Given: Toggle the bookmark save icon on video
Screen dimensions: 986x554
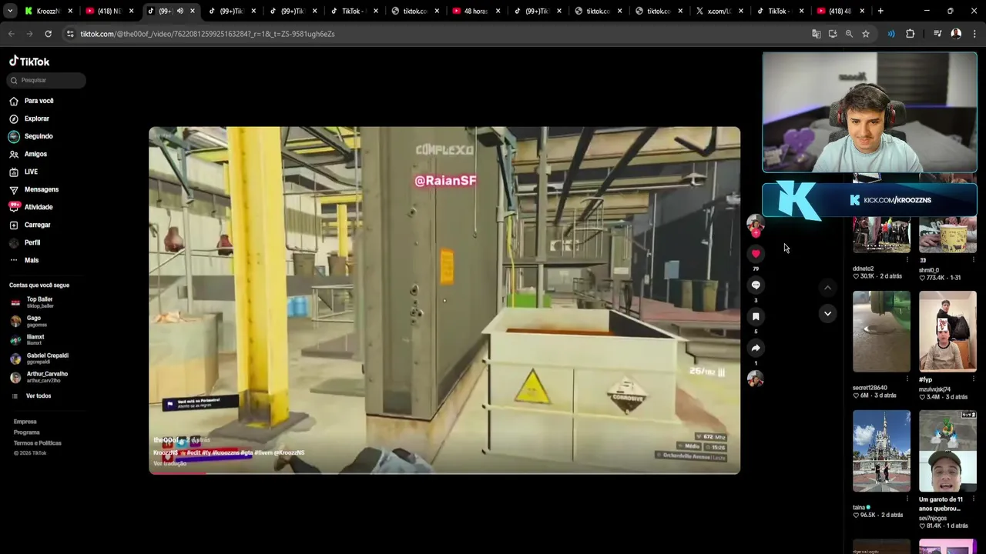Looking at the screenshot, I should pyautogui.click(x=756, y=317).
